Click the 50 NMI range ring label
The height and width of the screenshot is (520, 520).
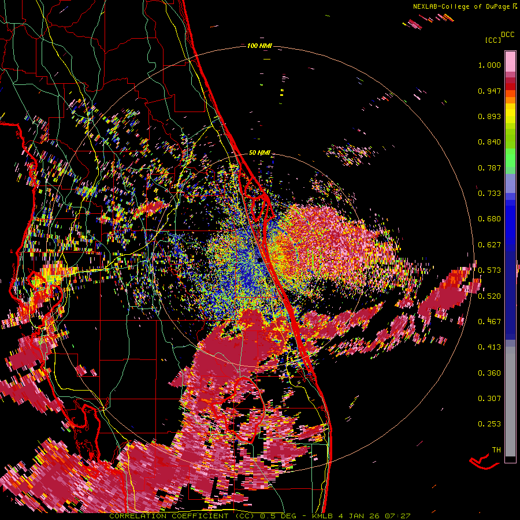tap(259, 153)
